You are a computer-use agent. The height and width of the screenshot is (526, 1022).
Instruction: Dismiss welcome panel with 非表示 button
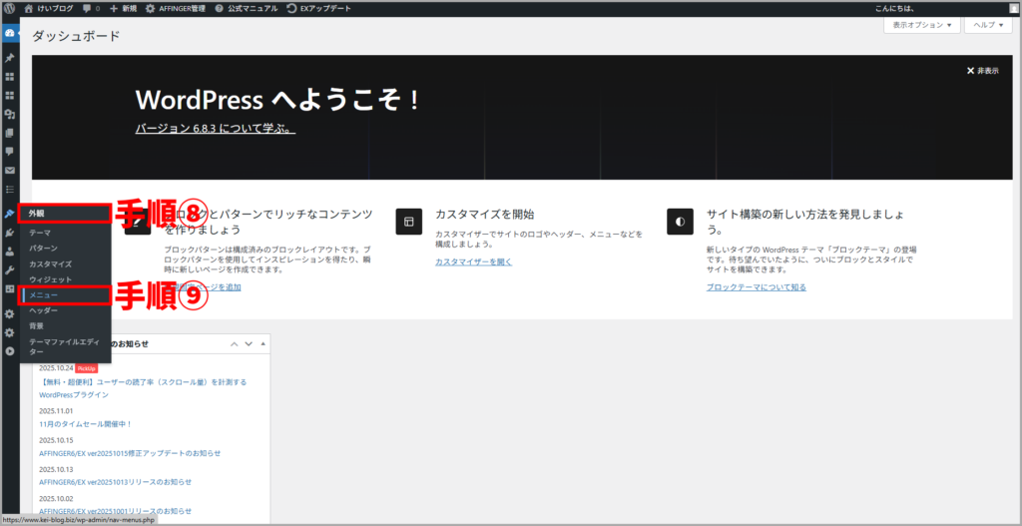[982, 71]
